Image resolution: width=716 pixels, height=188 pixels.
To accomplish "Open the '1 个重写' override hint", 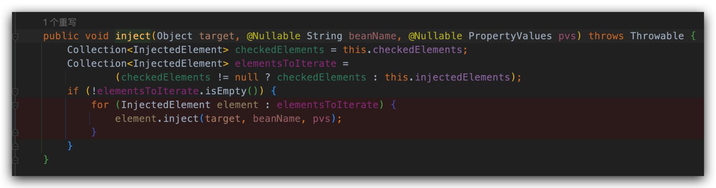I will pyautogui.click(x=59, y=23).
